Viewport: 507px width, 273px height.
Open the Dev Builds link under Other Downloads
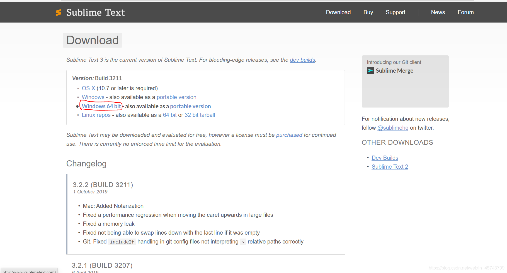tap(385, 158)
